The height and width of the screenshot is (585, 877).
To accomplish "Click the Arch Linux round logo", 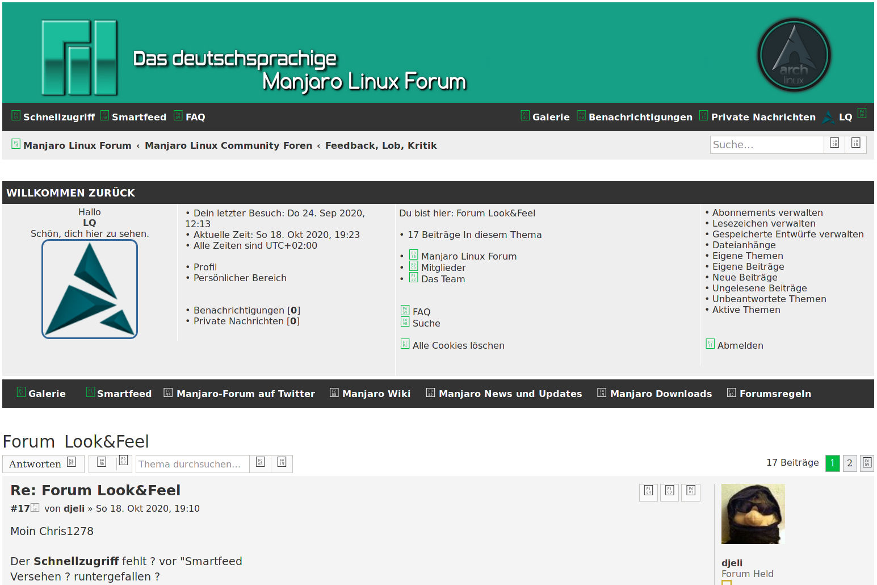I will (794, 55).
